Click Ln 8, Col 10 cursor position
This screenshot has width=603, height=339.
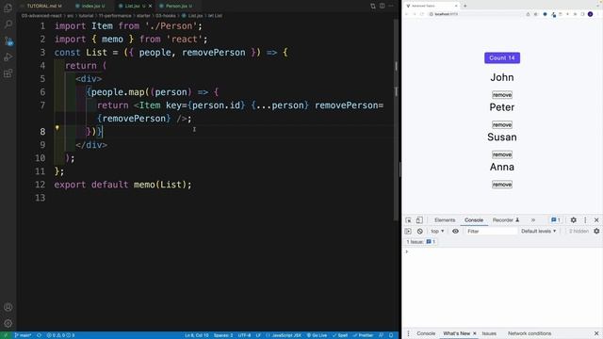tap(197, 335)
